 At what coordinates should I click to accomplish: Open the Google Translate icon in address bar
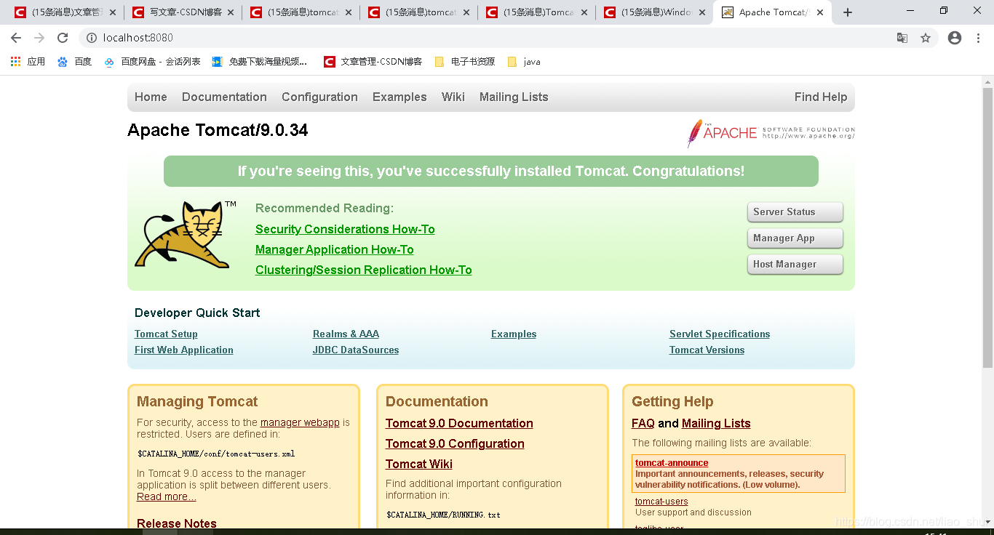pos(902,38)
